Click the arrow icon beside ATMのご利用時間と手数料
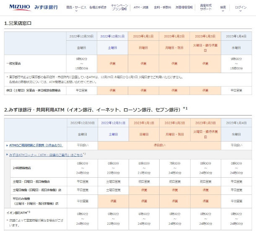The image size is (256, 231). [x=7, y=145]
